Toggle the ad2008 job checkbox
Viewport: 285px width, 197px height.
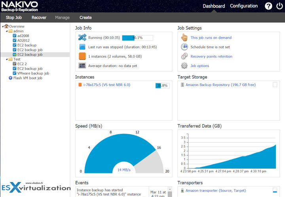[x=15, y=36]
